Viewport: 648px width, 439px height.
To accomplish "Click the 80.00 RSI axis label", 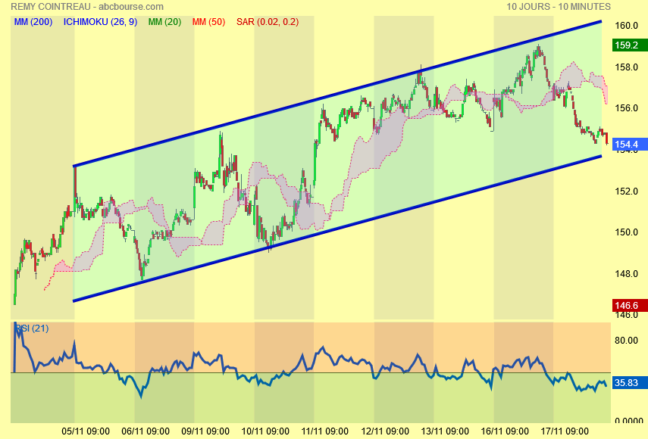I will [x=627, y=341].
